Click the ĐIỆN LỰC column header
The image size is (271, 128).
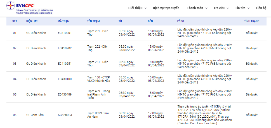(x=32, y=21)
